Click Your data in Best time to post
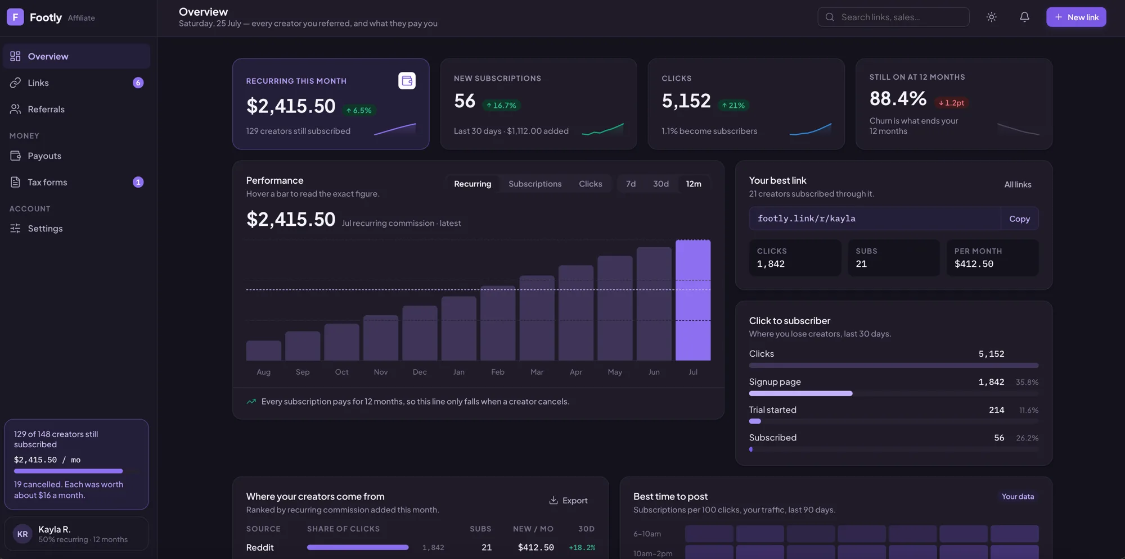 [1018, 497]
